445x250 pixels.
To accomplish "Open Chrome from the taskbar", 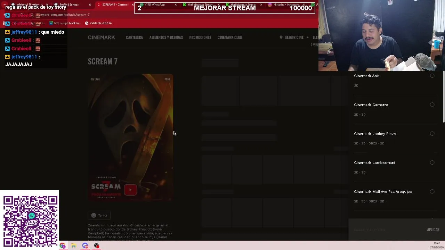I will 63,246.
